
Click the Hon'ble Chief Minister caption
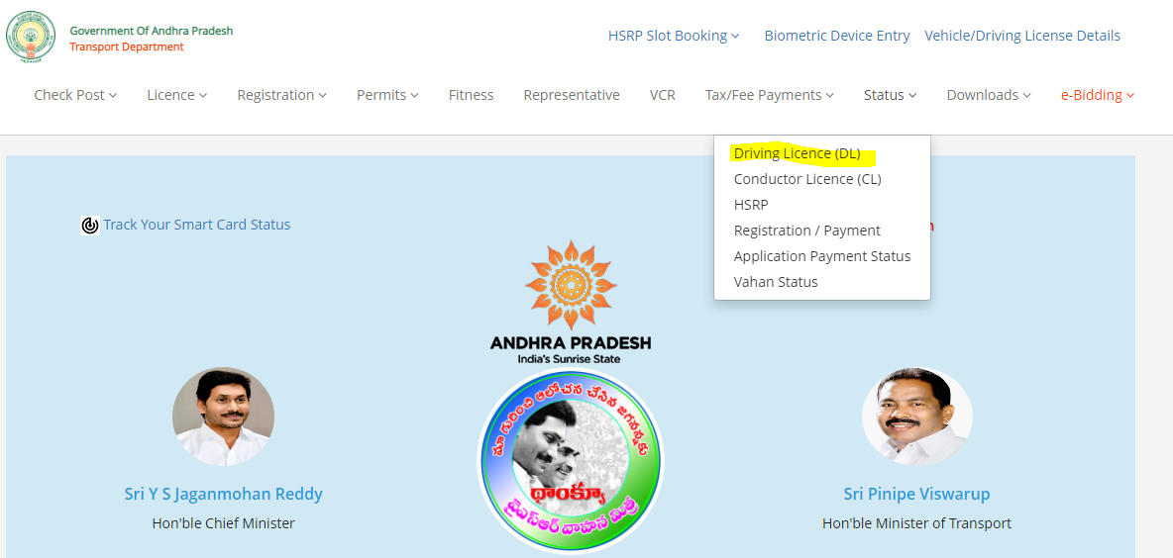(x=223, y=523)
